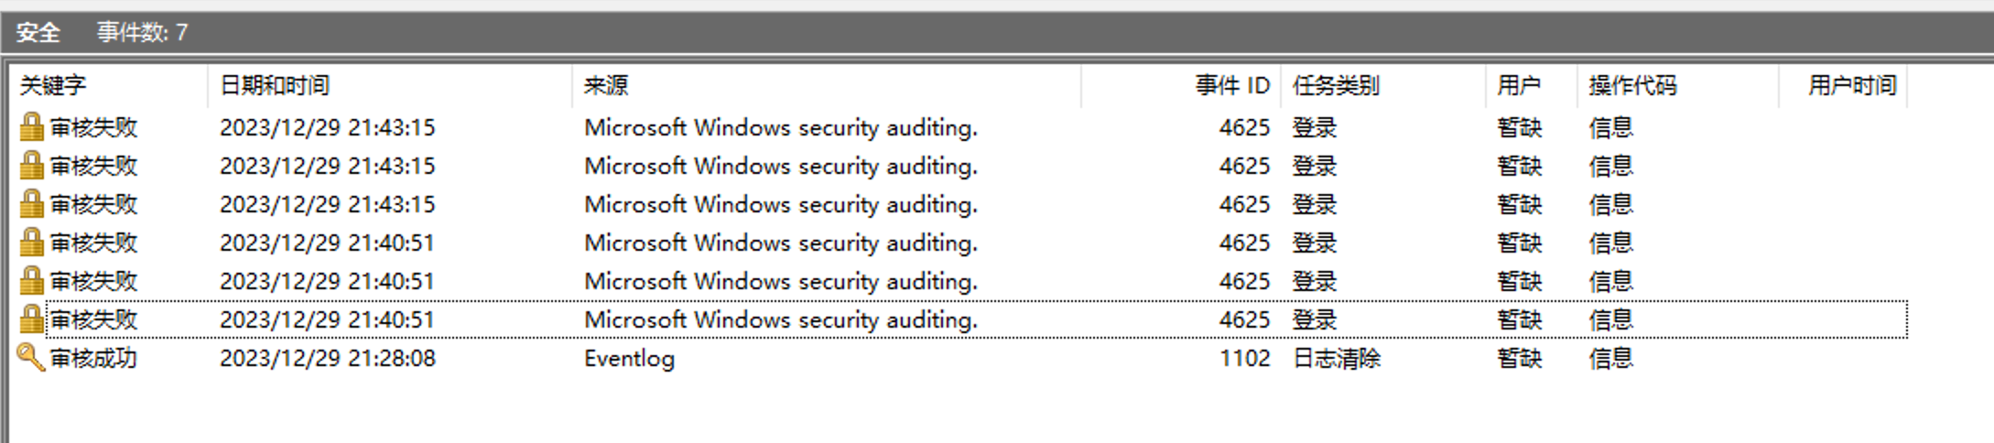
Task: Select the Eventlog source entry
Action: click(629, 359)
